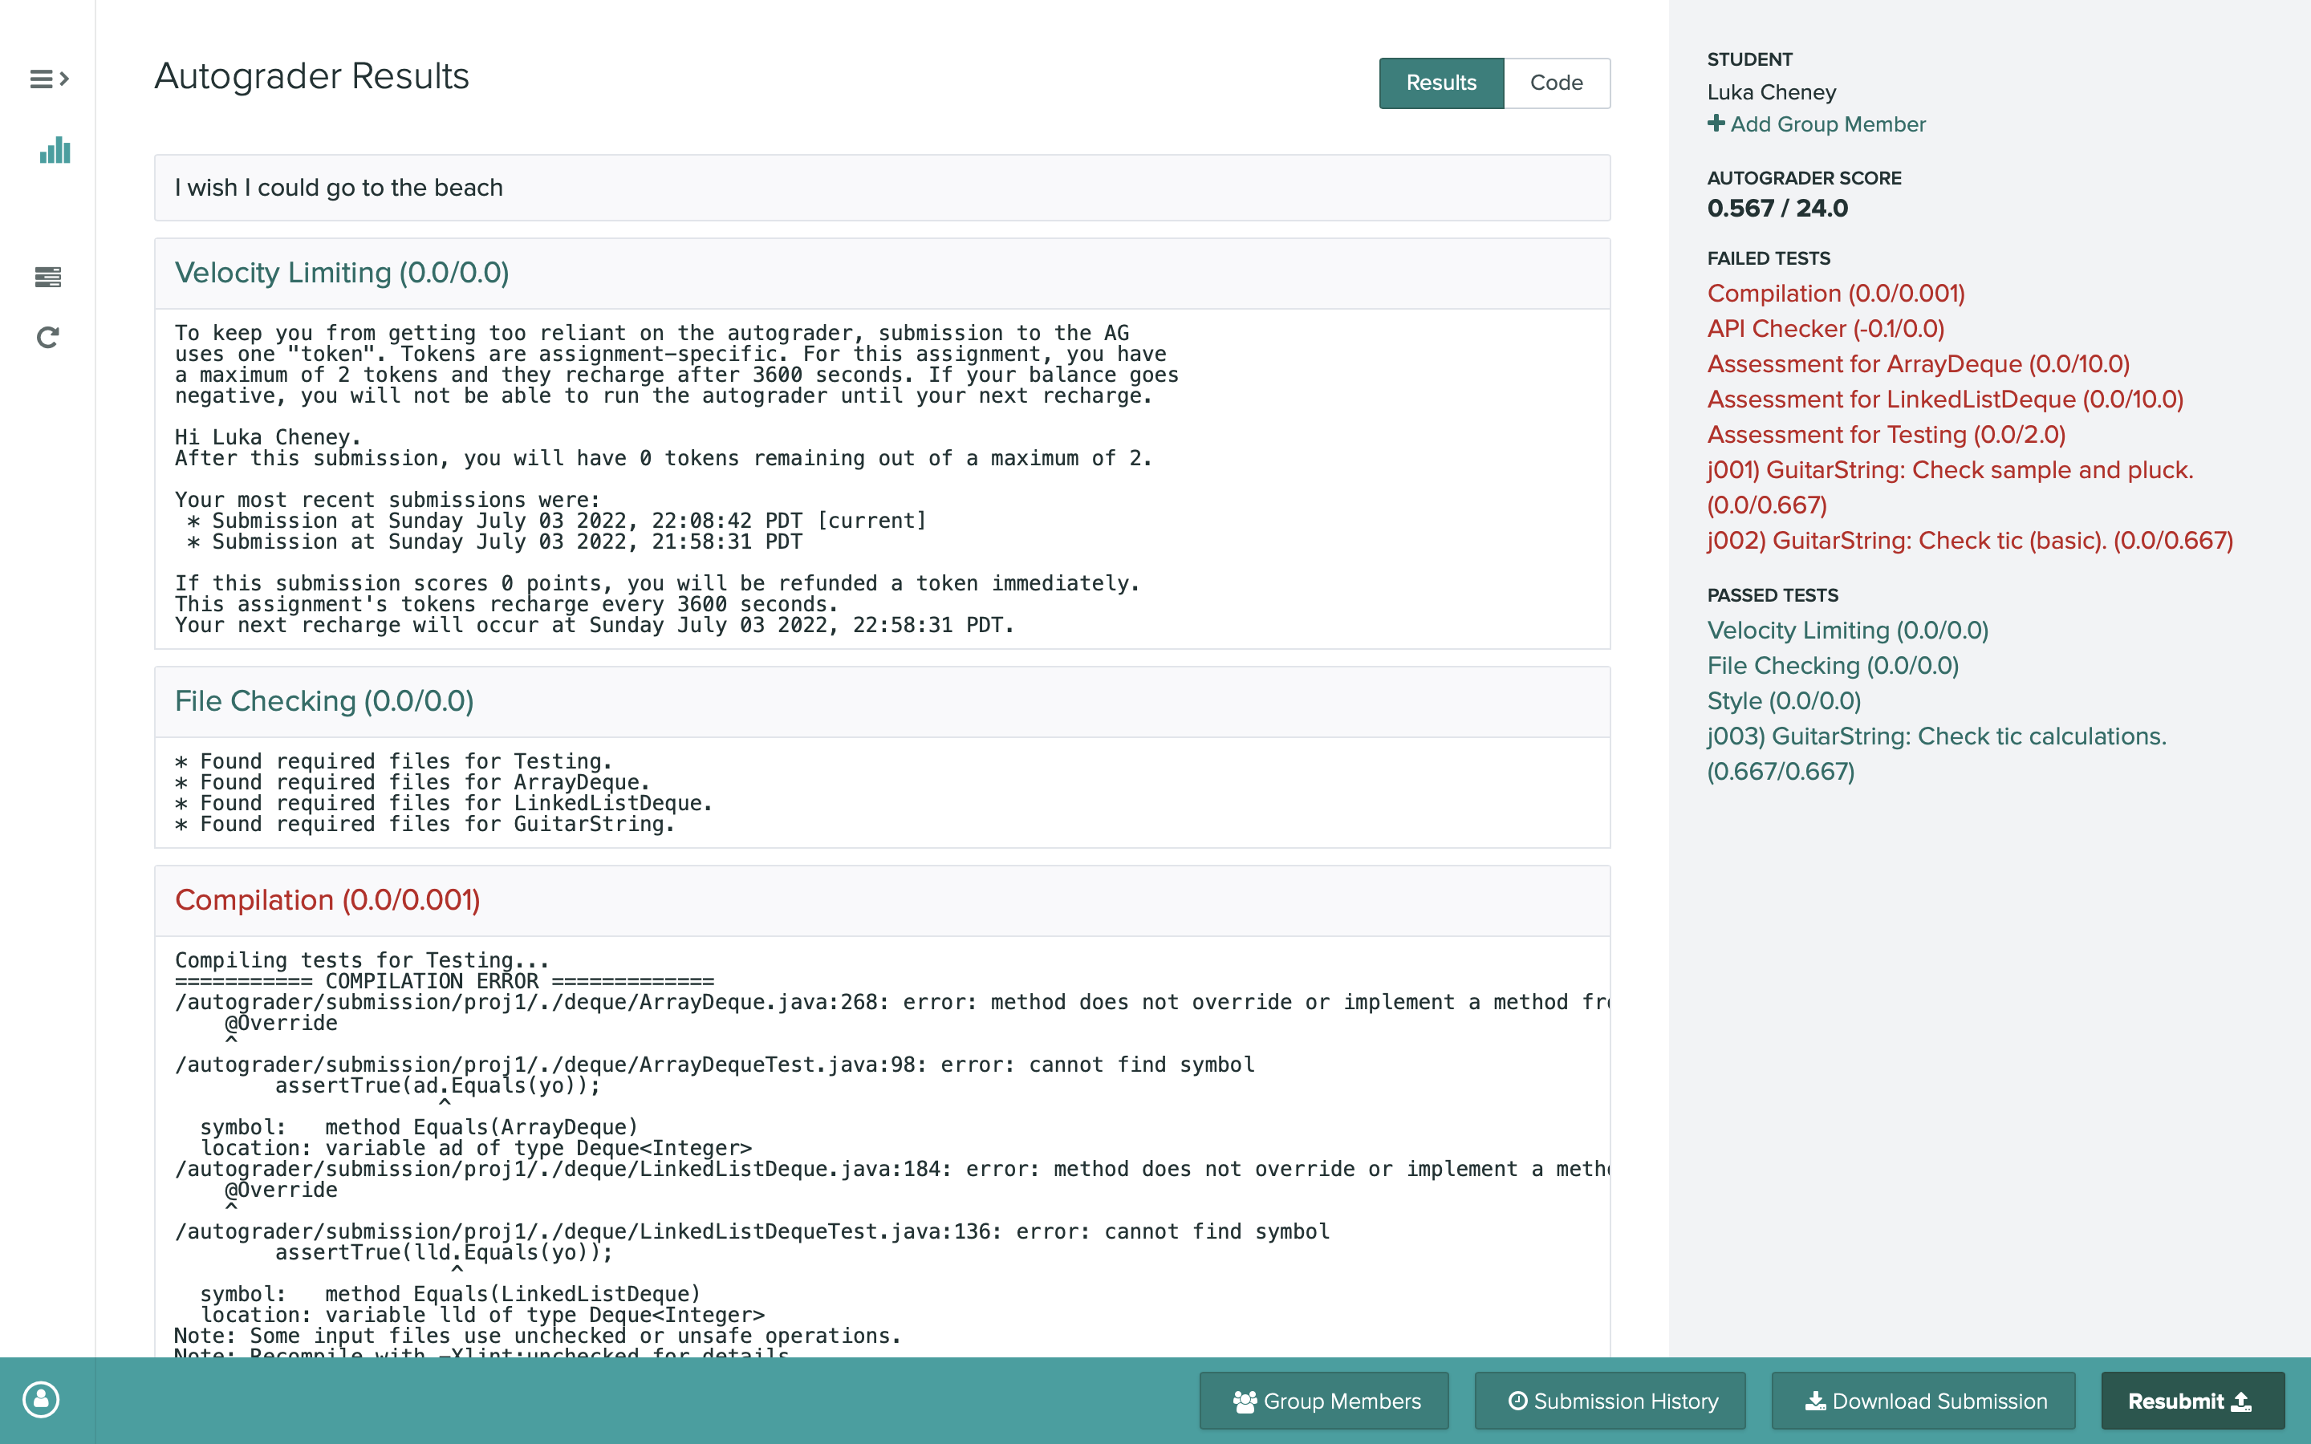Switch to the Code tab
2311x1444 pixels.
[1556, 83]
